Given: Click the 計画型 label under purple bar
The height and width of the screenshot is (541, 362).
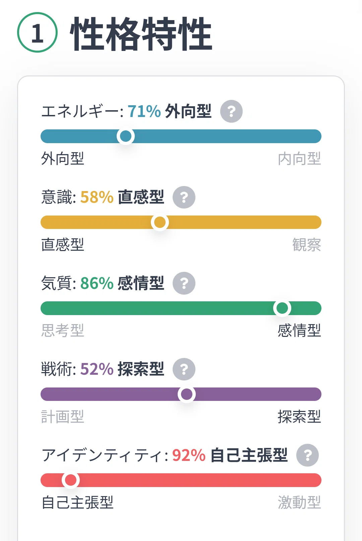Looking at the screenshot, I should coord(63,417).
